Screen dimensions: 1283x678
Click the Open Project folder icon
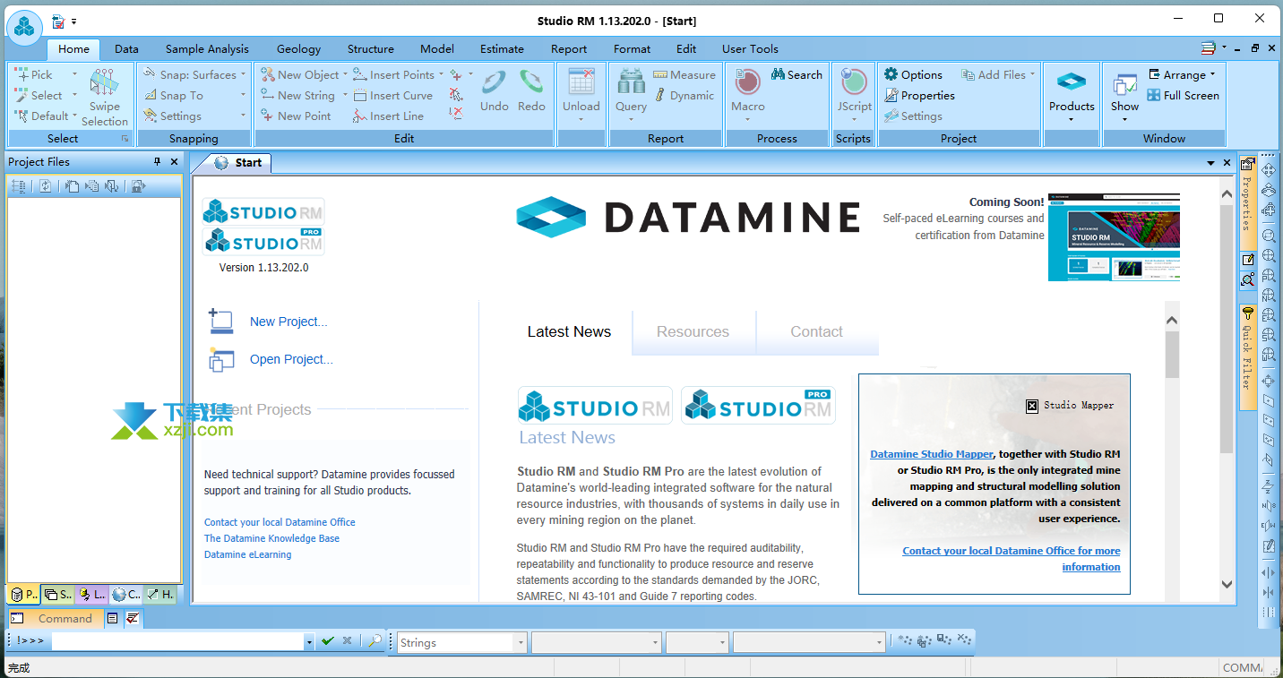(220, 359)
